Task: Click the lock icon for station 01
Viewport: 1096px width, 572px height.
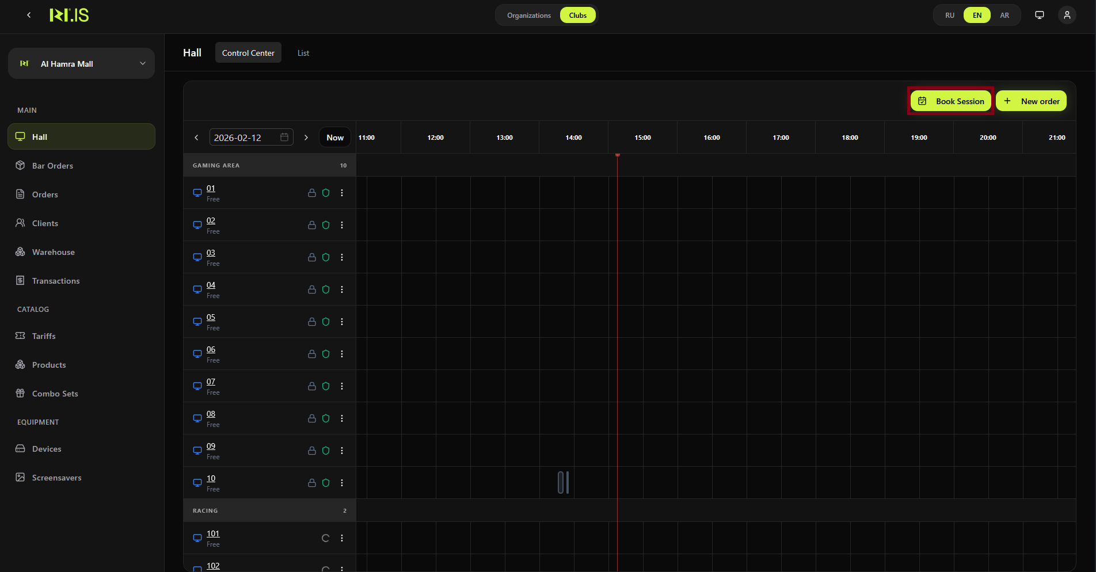Action: coord(311,193)
